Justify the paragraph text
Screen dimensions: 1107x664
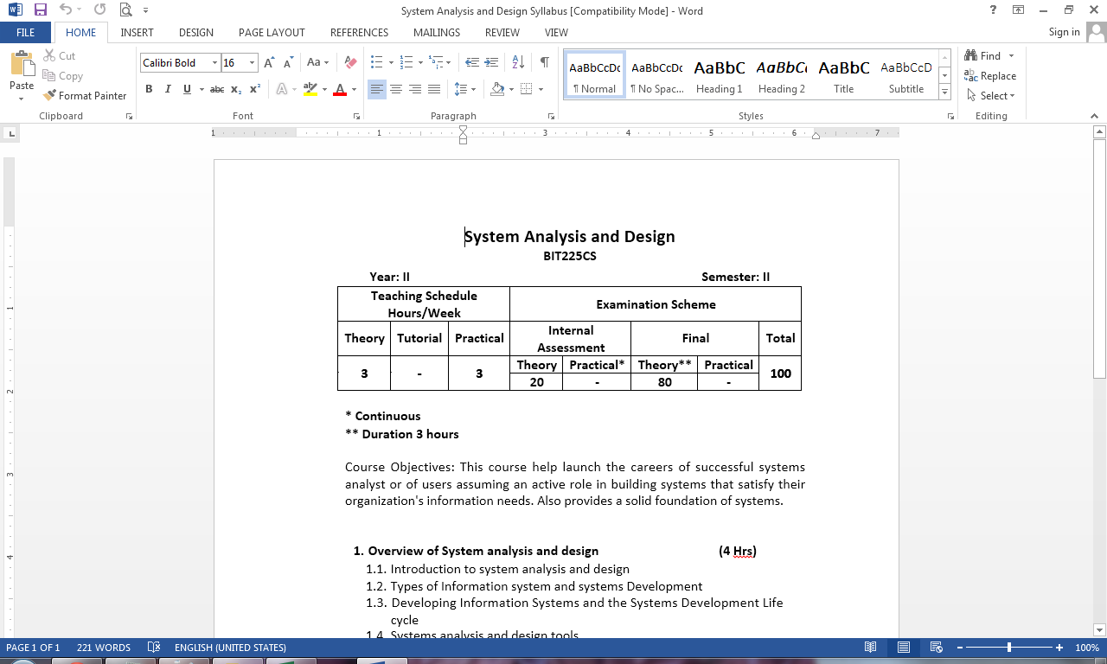[x=434, y=89]
